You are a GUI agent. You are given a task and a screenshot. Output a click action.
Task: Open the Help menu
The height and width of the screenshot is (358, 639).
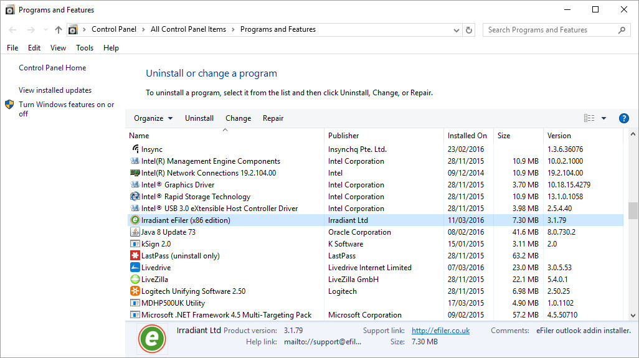point(111,48)
